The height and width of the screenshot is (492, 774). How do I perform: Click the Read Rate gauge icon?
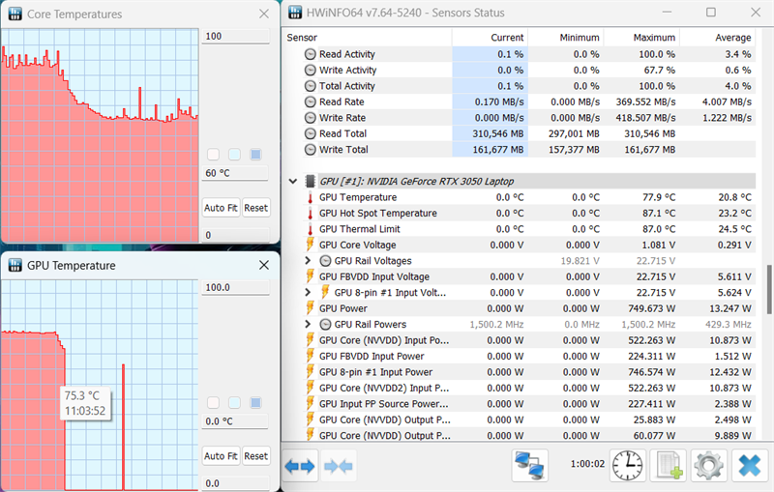tap(310, 102)
